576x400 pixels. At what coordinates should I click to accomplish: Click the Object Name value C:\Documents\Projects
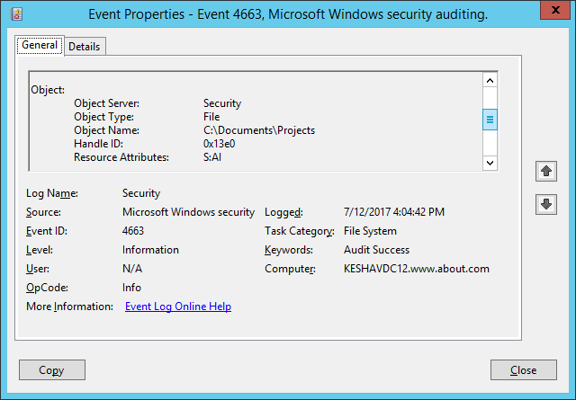[x=259, y=130]
